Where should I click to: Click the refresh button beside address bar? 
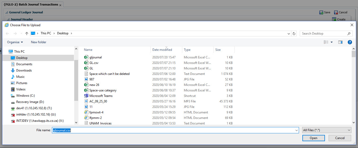click(x=294, y=34)
